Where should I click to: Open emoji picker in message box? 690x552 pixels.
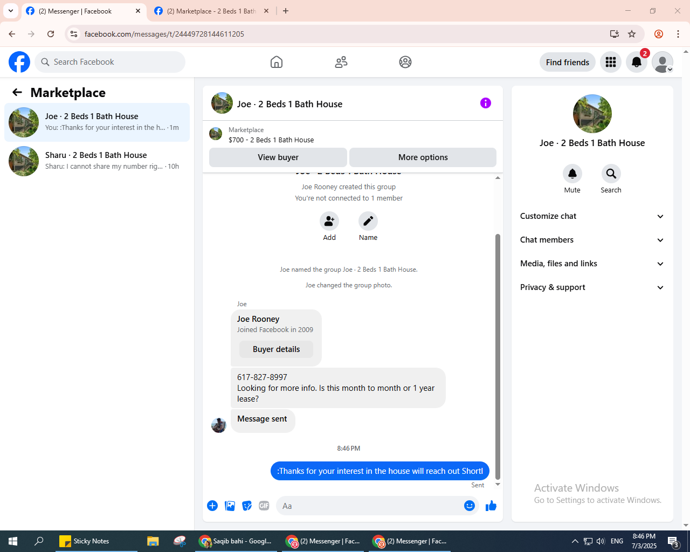[x=470, y=506]
